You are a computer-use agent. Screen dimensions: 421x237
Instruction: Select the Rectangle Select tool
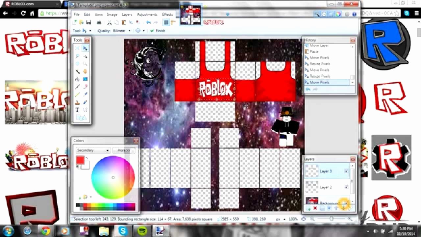[77, 48]
